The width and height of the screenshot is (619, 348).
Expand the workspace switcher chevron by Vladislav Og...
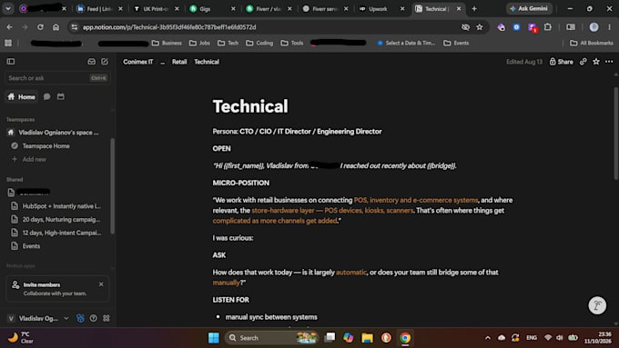coord(66,318)
